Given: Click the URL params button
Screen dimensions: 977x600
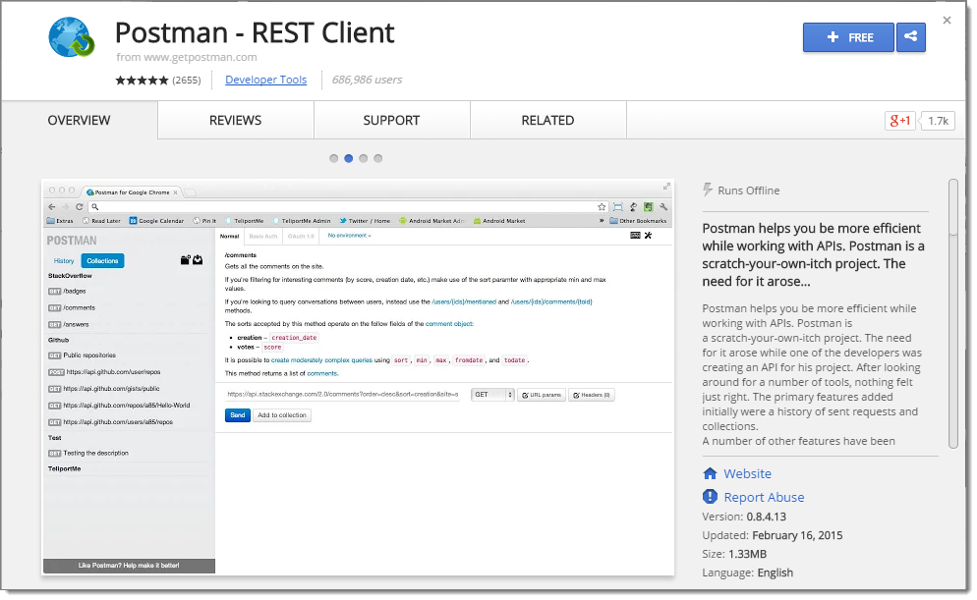Looking at the screenshot, I should (542, 395).
